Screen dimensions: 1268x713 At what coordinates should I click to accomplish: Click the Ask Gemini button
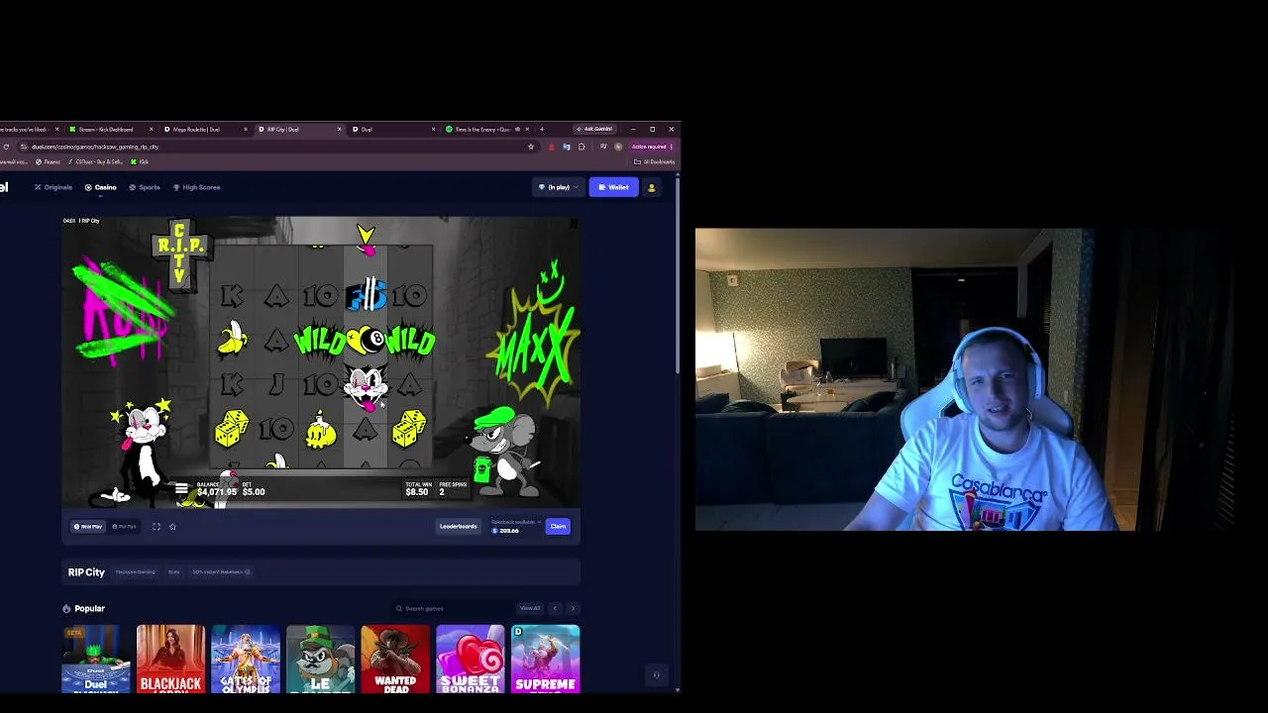pyautogui.click(x=596, y=129)
